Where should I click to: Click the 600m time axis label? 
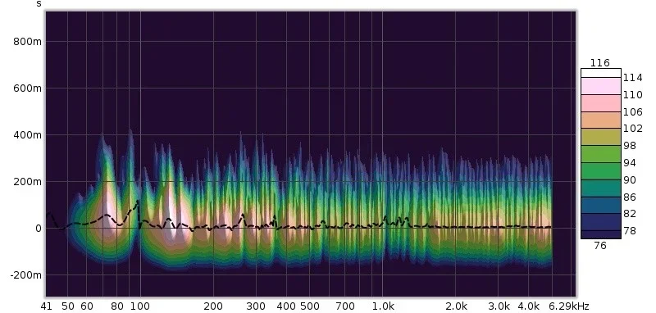(x=27, y=88)
